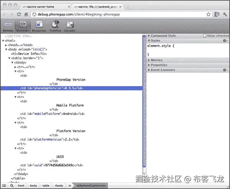Select the closing /tbody tag row
The height and width of the screenshot is (189, 230).
click(21, 174)
